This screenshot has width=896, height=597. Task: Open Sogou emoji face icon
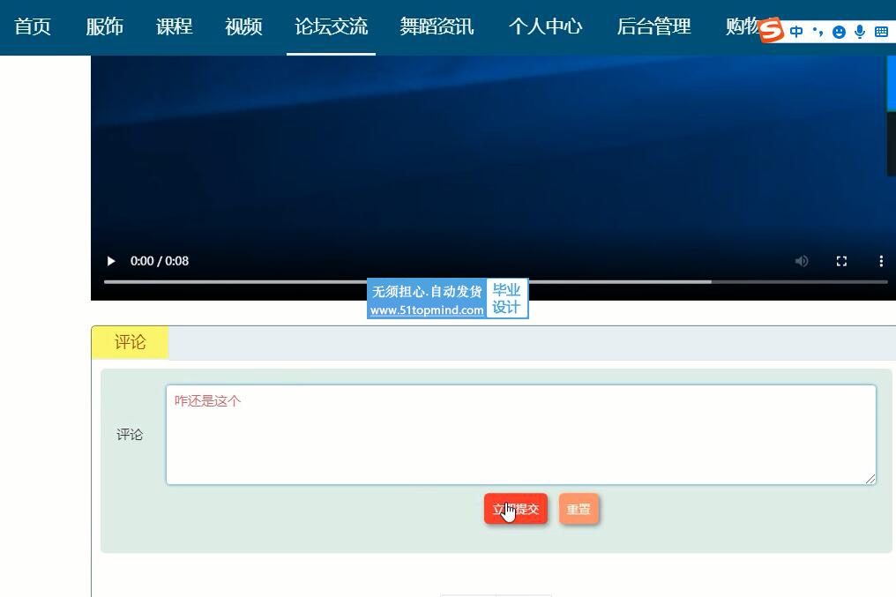(839, 32)
